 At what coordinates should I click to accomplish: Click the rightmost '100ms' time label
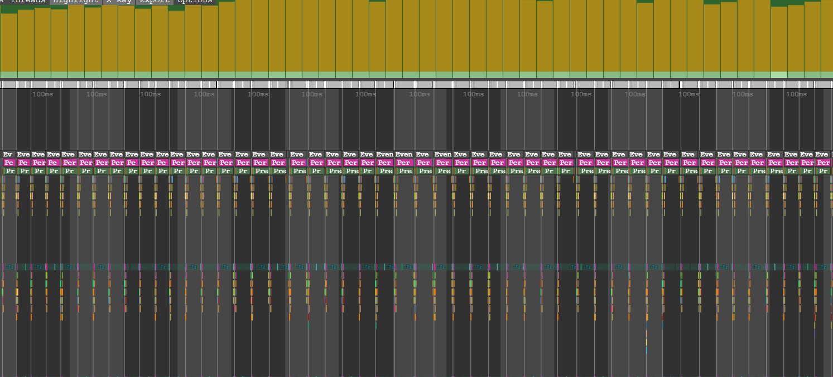pyautogui.click(x=796, y=94)
